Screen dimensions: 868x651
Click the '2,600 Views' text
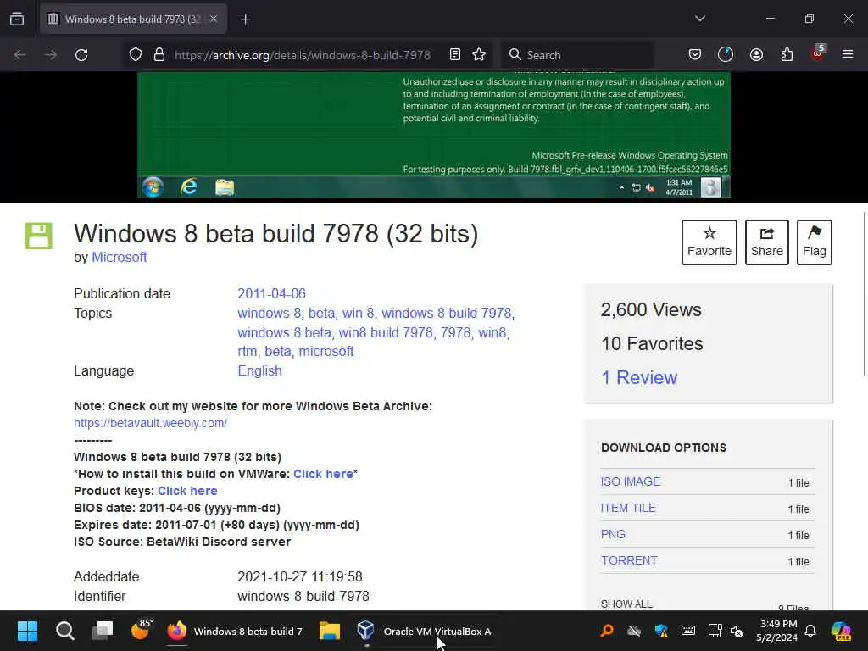[651, 310]
